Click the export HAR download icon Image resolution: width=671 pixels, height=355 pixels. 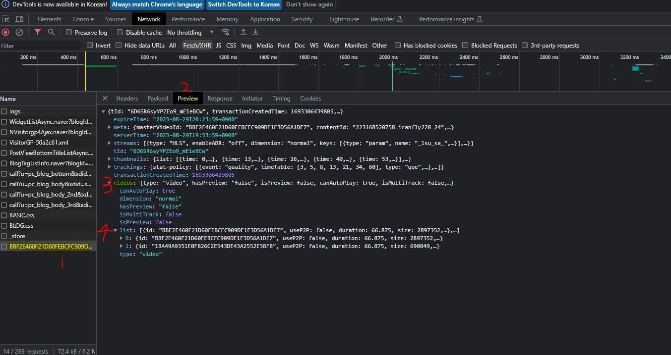pos(255,32)
